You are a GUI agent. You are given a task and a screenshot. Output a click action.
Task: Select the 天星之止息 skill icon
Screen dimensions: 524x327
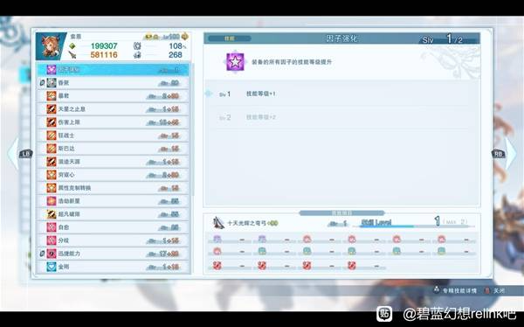52,109
